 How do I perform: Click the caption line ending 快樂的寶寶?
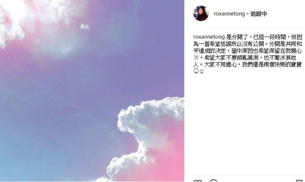click(248, 64)
